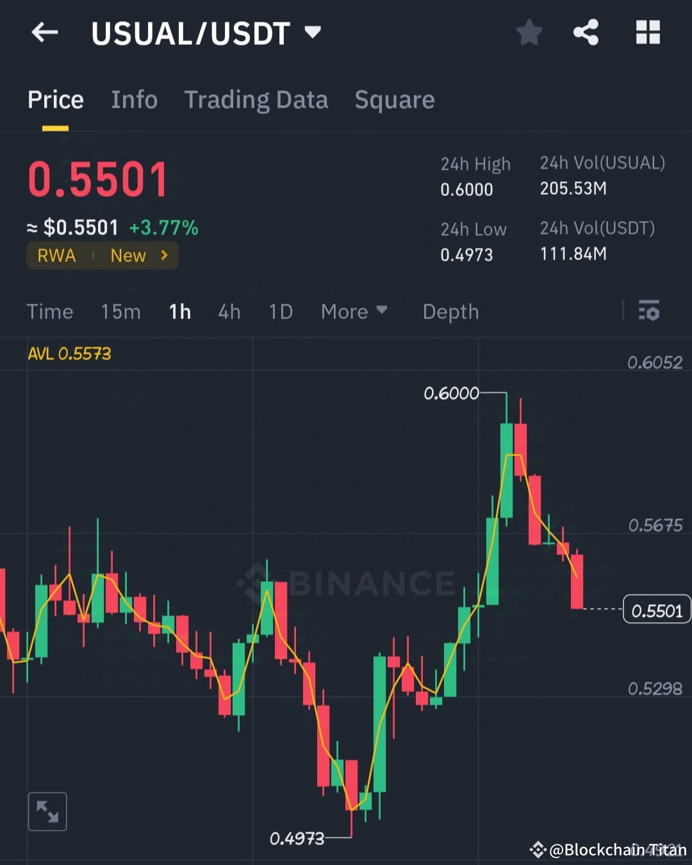Open the chart indicator settings icon

pyautogui.click(x=649, y=311)
